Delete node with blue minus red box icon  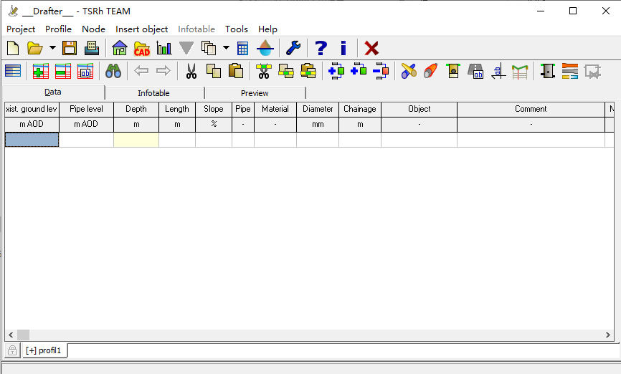[x=381, y=71]
